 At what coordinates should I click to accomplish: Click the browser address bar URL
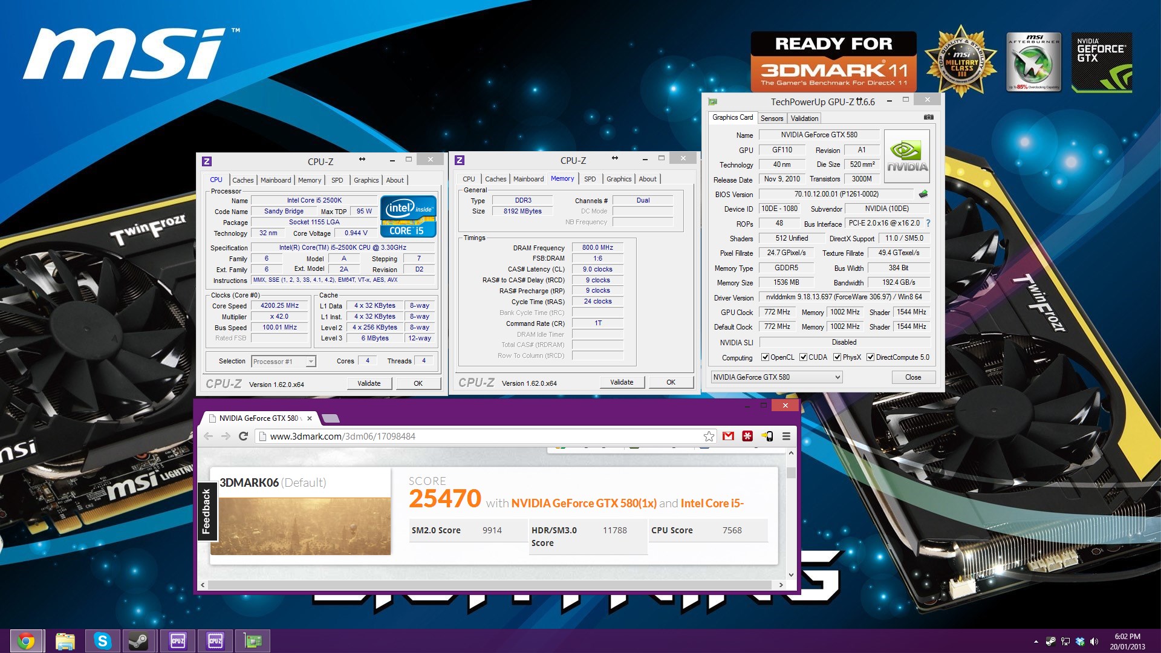click(342, 437)
